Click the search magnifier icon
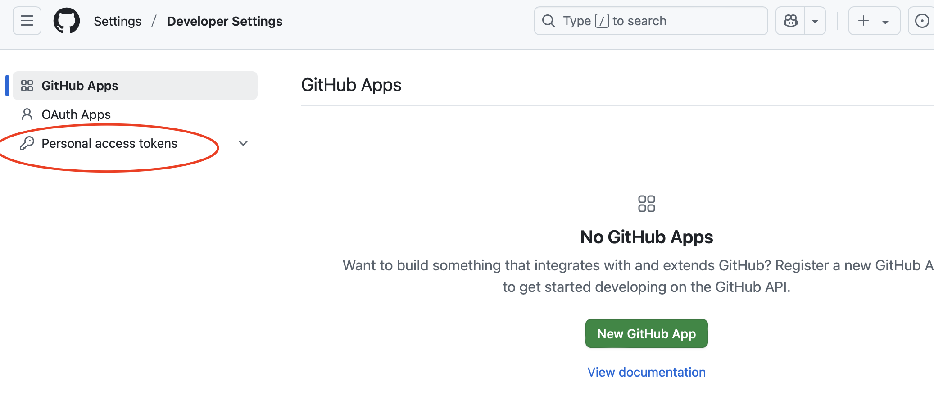Viewport: 934px width, 419px height. (x=548, y=21)
